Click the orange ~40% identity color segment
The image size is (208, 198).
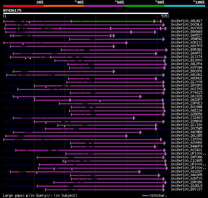pos(64,6)
